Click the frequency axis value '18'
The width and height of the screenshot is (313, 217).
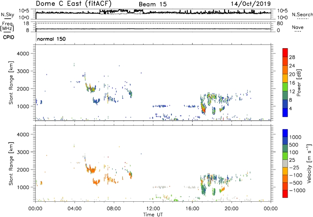(26, 24)
